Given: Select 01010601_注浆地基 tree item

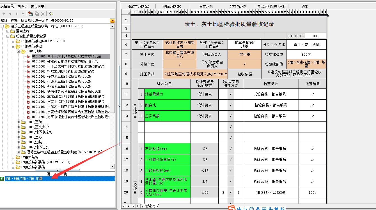Looking at the screenshot, I should pyautogui.click(x=61, y=81).
